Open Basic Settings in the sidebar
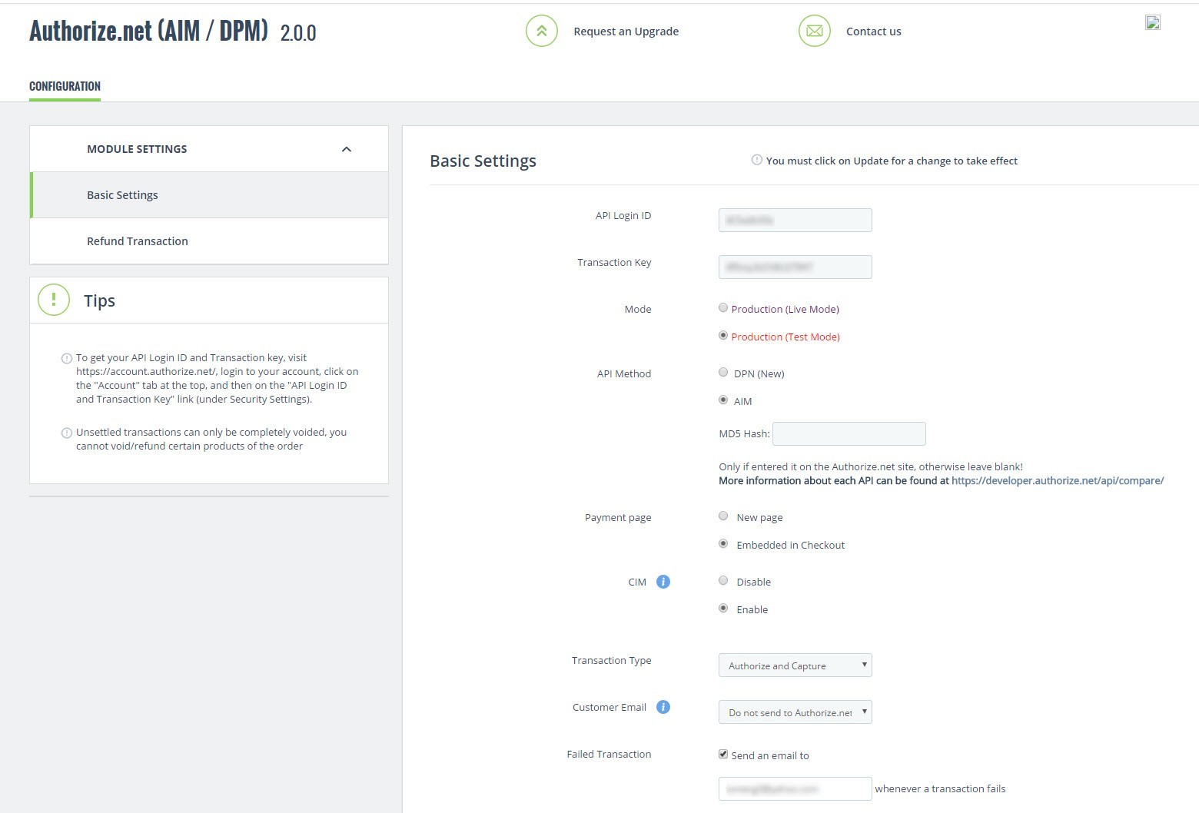The height and width of the screenshot is (813, 1199). (x=209, y=195)
